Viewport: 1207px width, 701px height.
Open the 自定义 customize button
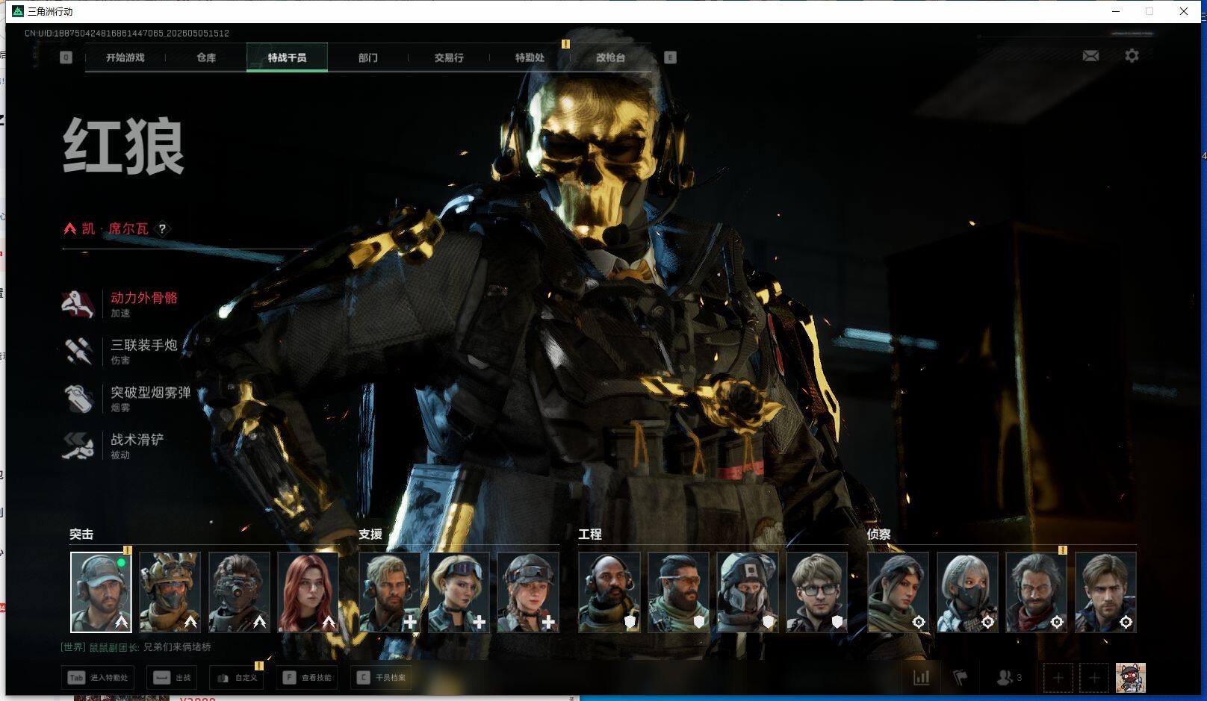pyautogui.click(x=236, y=678)
